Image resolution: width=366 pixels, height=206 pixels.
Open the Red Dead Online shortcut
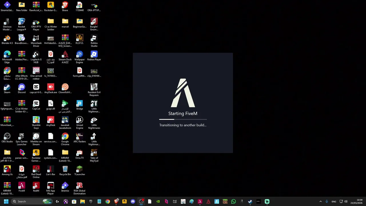tap(36, 172)
